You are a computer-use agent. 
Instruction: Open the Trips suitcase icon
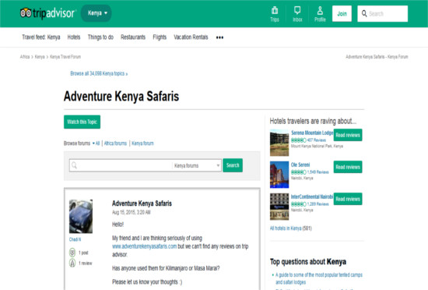pyautogui.click(x=275, y=11)
